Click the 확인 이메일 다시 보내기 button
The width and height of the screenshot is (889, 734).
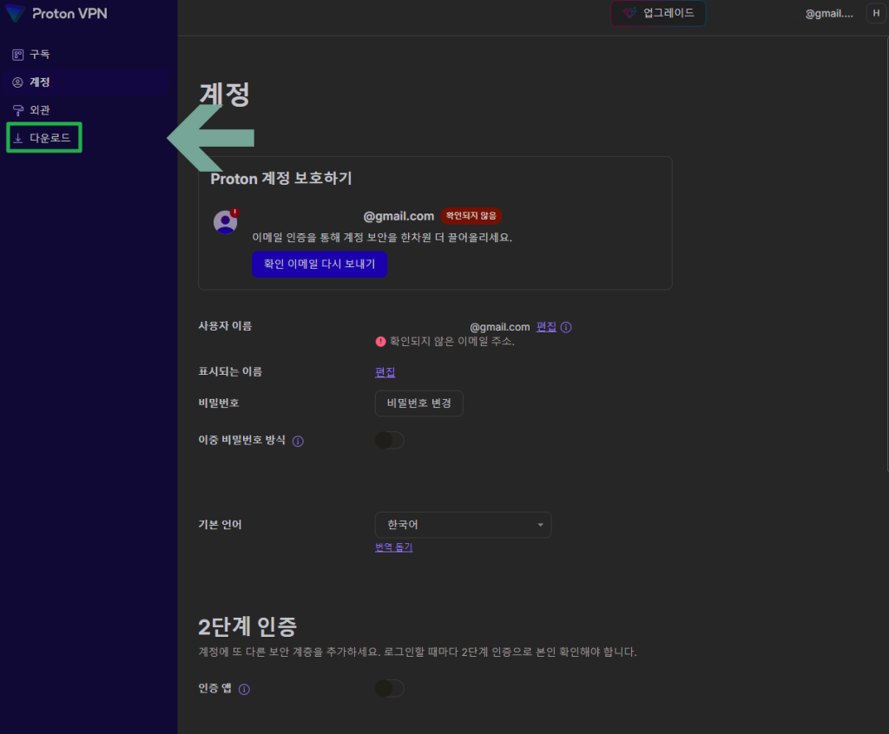tap(319, 264)
